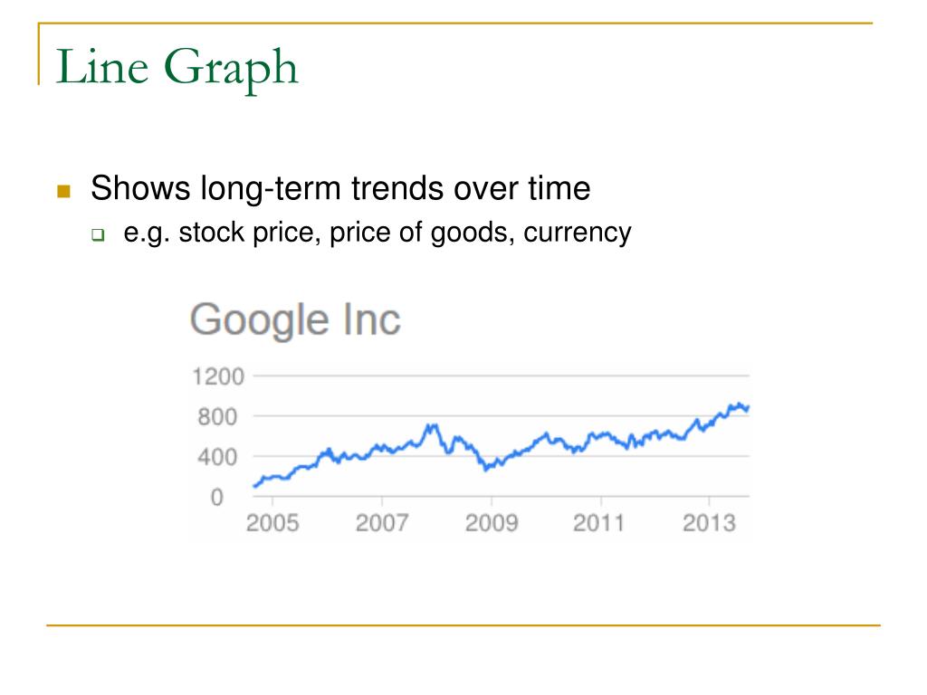Click the 800 y-axis label
Viewport: 927px width, 695px height.
[217, 417]
